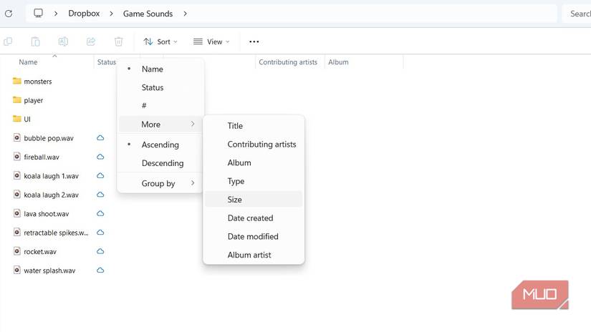Click the water splash.wav file icon
Image resolution: width=591 pixels, height=332 pixels.
point(17,270)
